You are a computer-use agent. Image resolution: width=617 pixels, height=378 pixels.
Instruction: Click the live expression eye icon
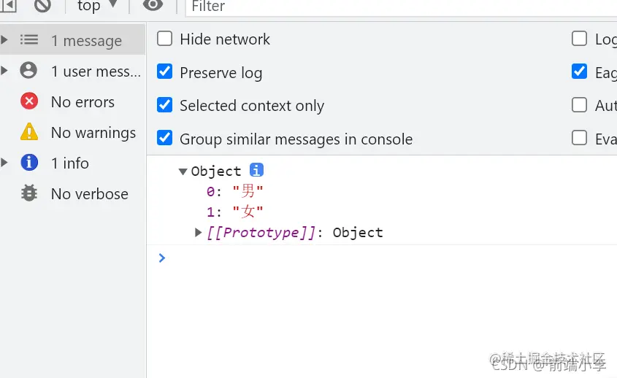point(153,6)
